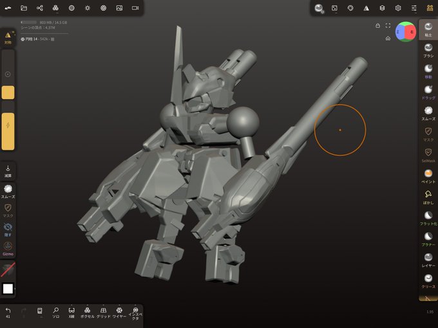Click the シーンの頂点 4.37M vertex count
Viewport: 438px width, 328px height.
38,28
